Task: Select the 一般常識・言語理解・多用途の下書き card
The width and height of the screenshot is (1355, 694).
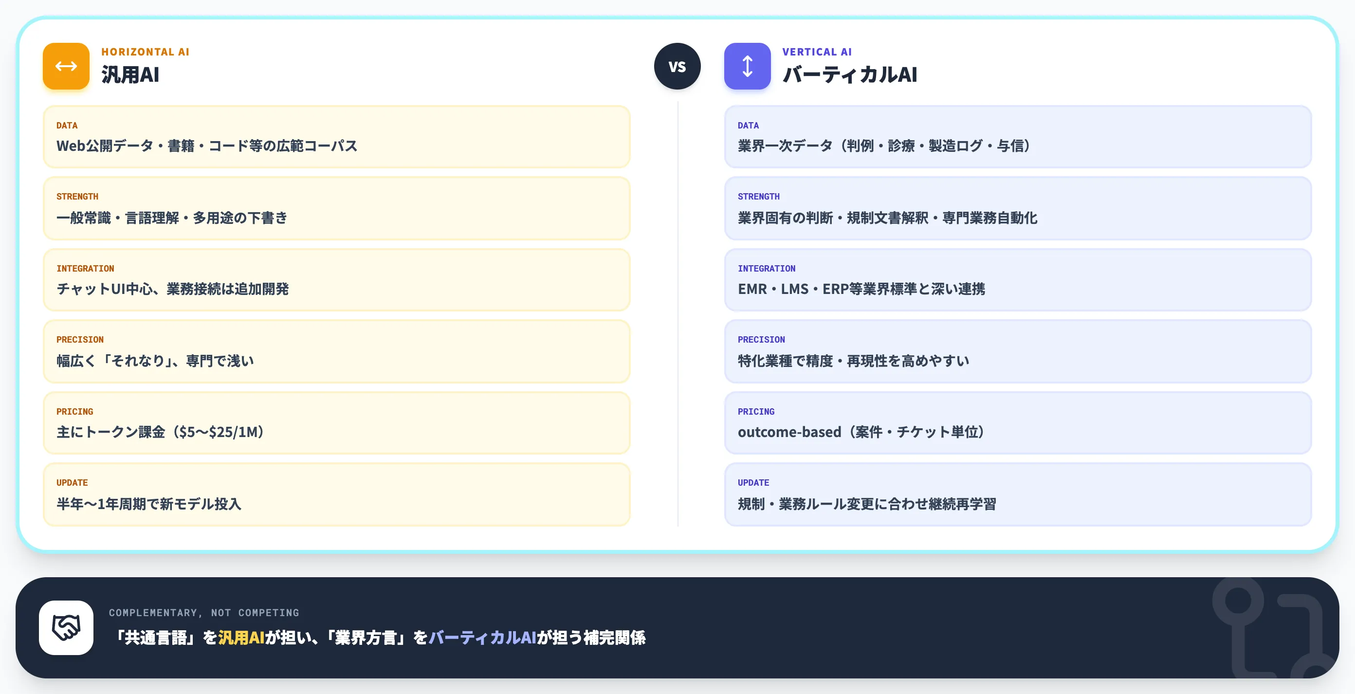Action: pos(337,208)
